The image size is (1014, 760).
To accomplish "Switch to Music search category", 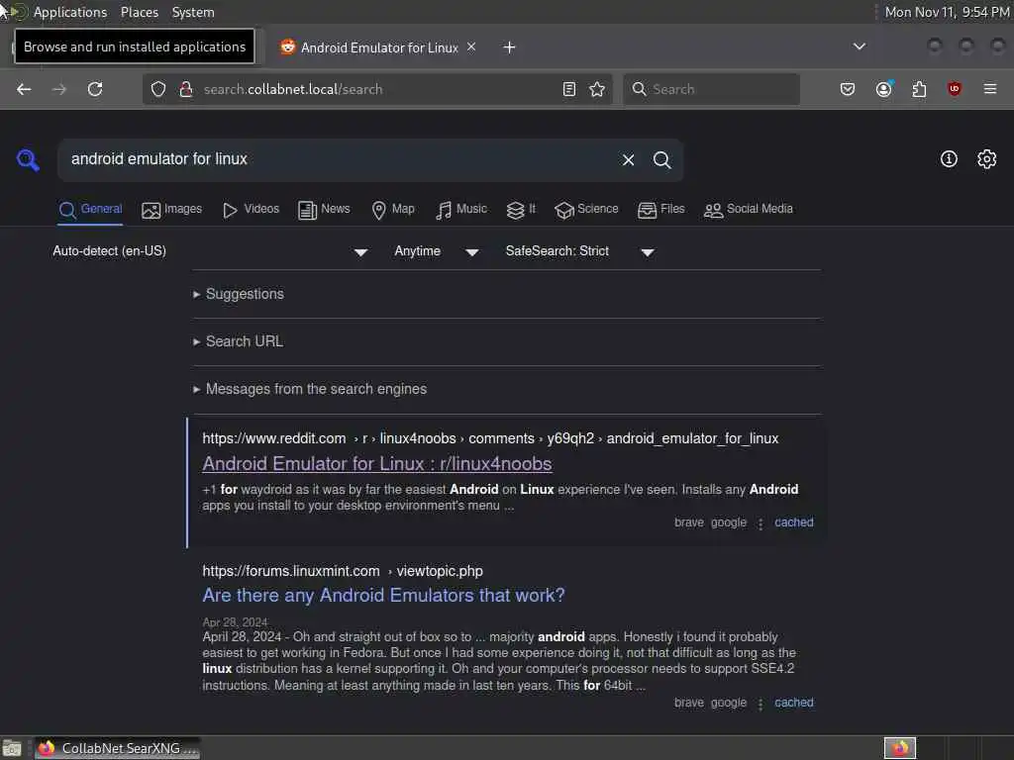I will (x=461, y=210).
